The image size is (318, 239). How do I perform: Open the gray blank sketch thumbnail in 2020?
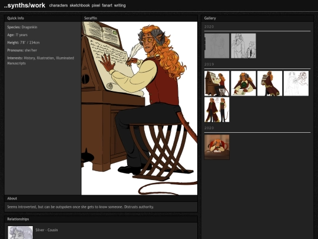click(217, 46)
